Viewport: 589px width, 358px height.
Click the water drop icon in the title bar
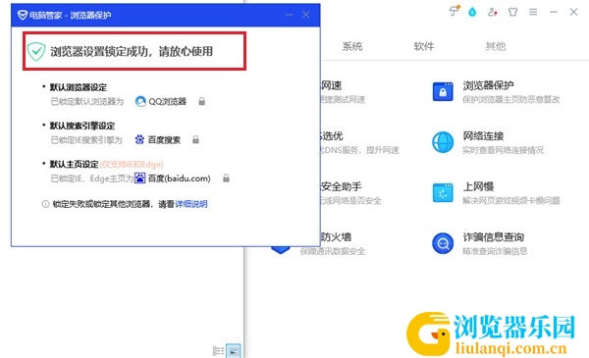(x=472, y=12)
